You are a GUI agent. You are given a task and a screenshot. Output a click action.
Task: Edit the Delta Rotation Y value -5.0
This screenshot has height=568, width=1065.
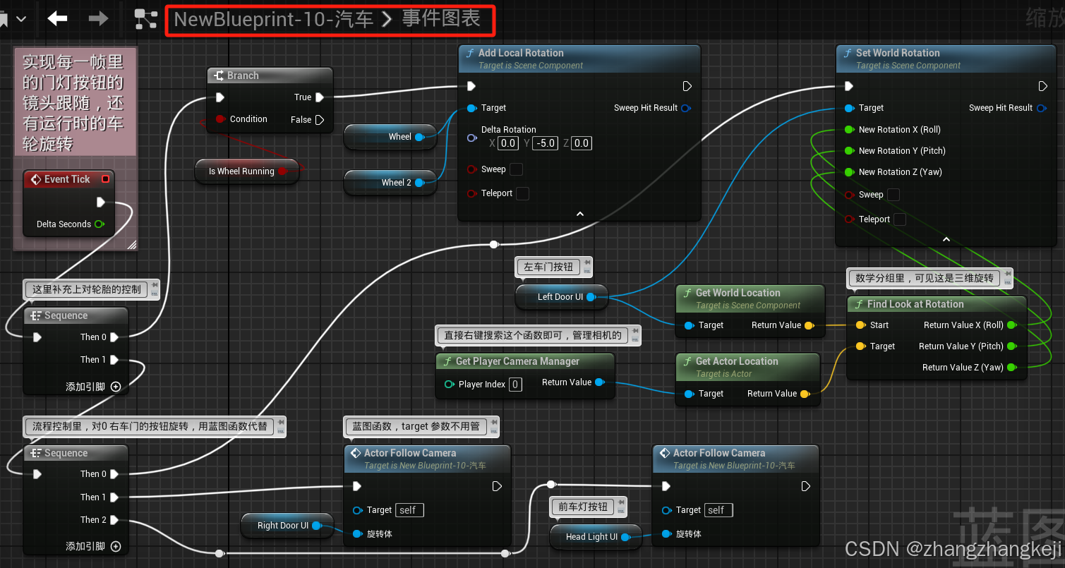(545, 143)
